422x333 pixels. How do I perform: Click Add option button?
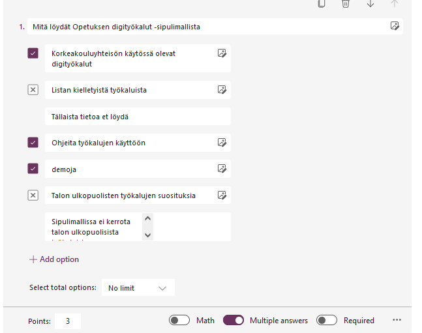point(54,259)
